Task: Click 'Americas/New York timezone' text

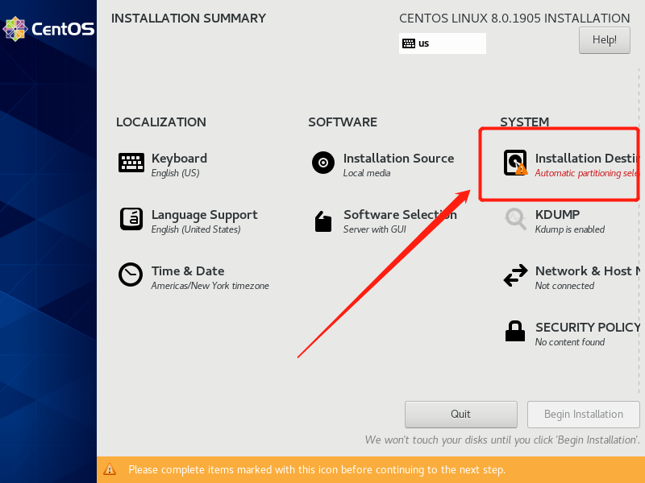Action: click(x=210, y=286)
